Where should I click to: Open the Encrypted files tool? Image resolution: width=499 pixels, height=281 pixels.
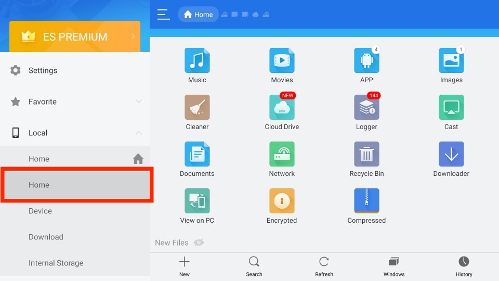click(282, 201)
